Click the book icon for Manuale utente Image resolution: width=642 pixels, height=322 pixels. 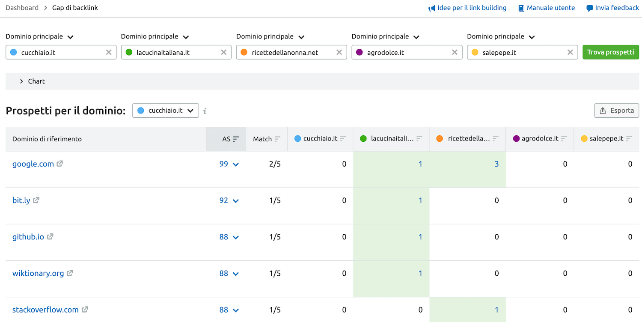tap(521, 8)
